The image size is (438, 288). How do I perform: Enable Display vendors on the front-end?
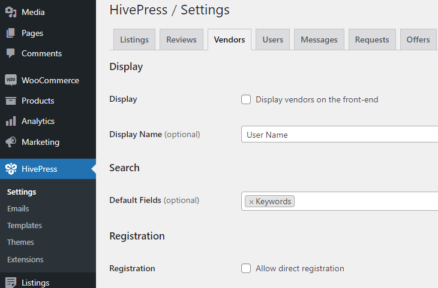click(x=246, y=99)
